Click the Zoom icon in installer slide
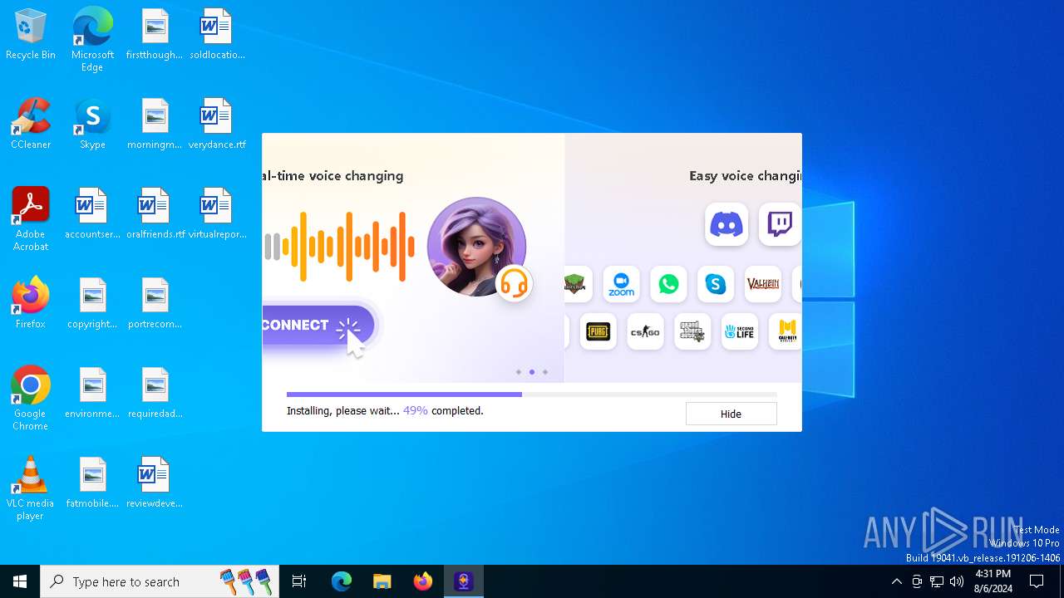Image resolution: width=1064 pixels, height=598 pixels. coord(622,284)
